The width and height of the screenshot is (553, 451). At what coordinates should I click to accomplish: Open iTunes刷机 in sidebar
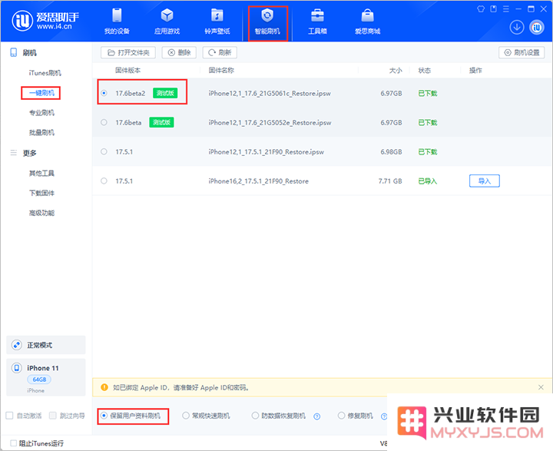(45, 73)
